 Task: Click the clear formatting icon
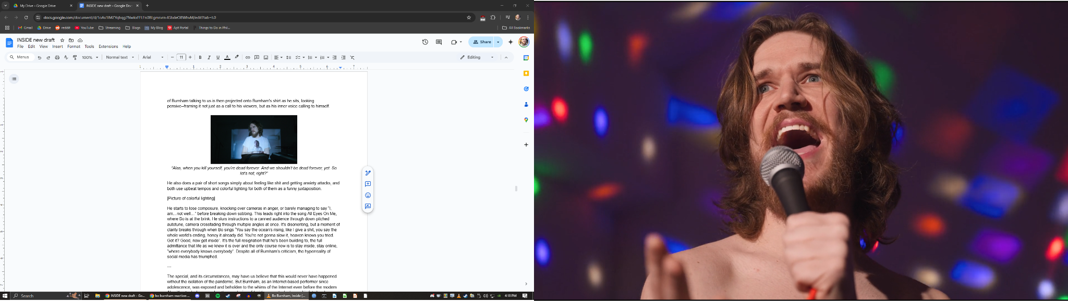[x=352, y=57]
